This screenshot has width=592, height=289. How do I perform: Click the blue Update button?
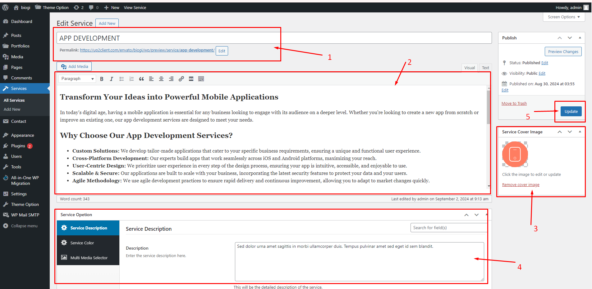point(571,112)
